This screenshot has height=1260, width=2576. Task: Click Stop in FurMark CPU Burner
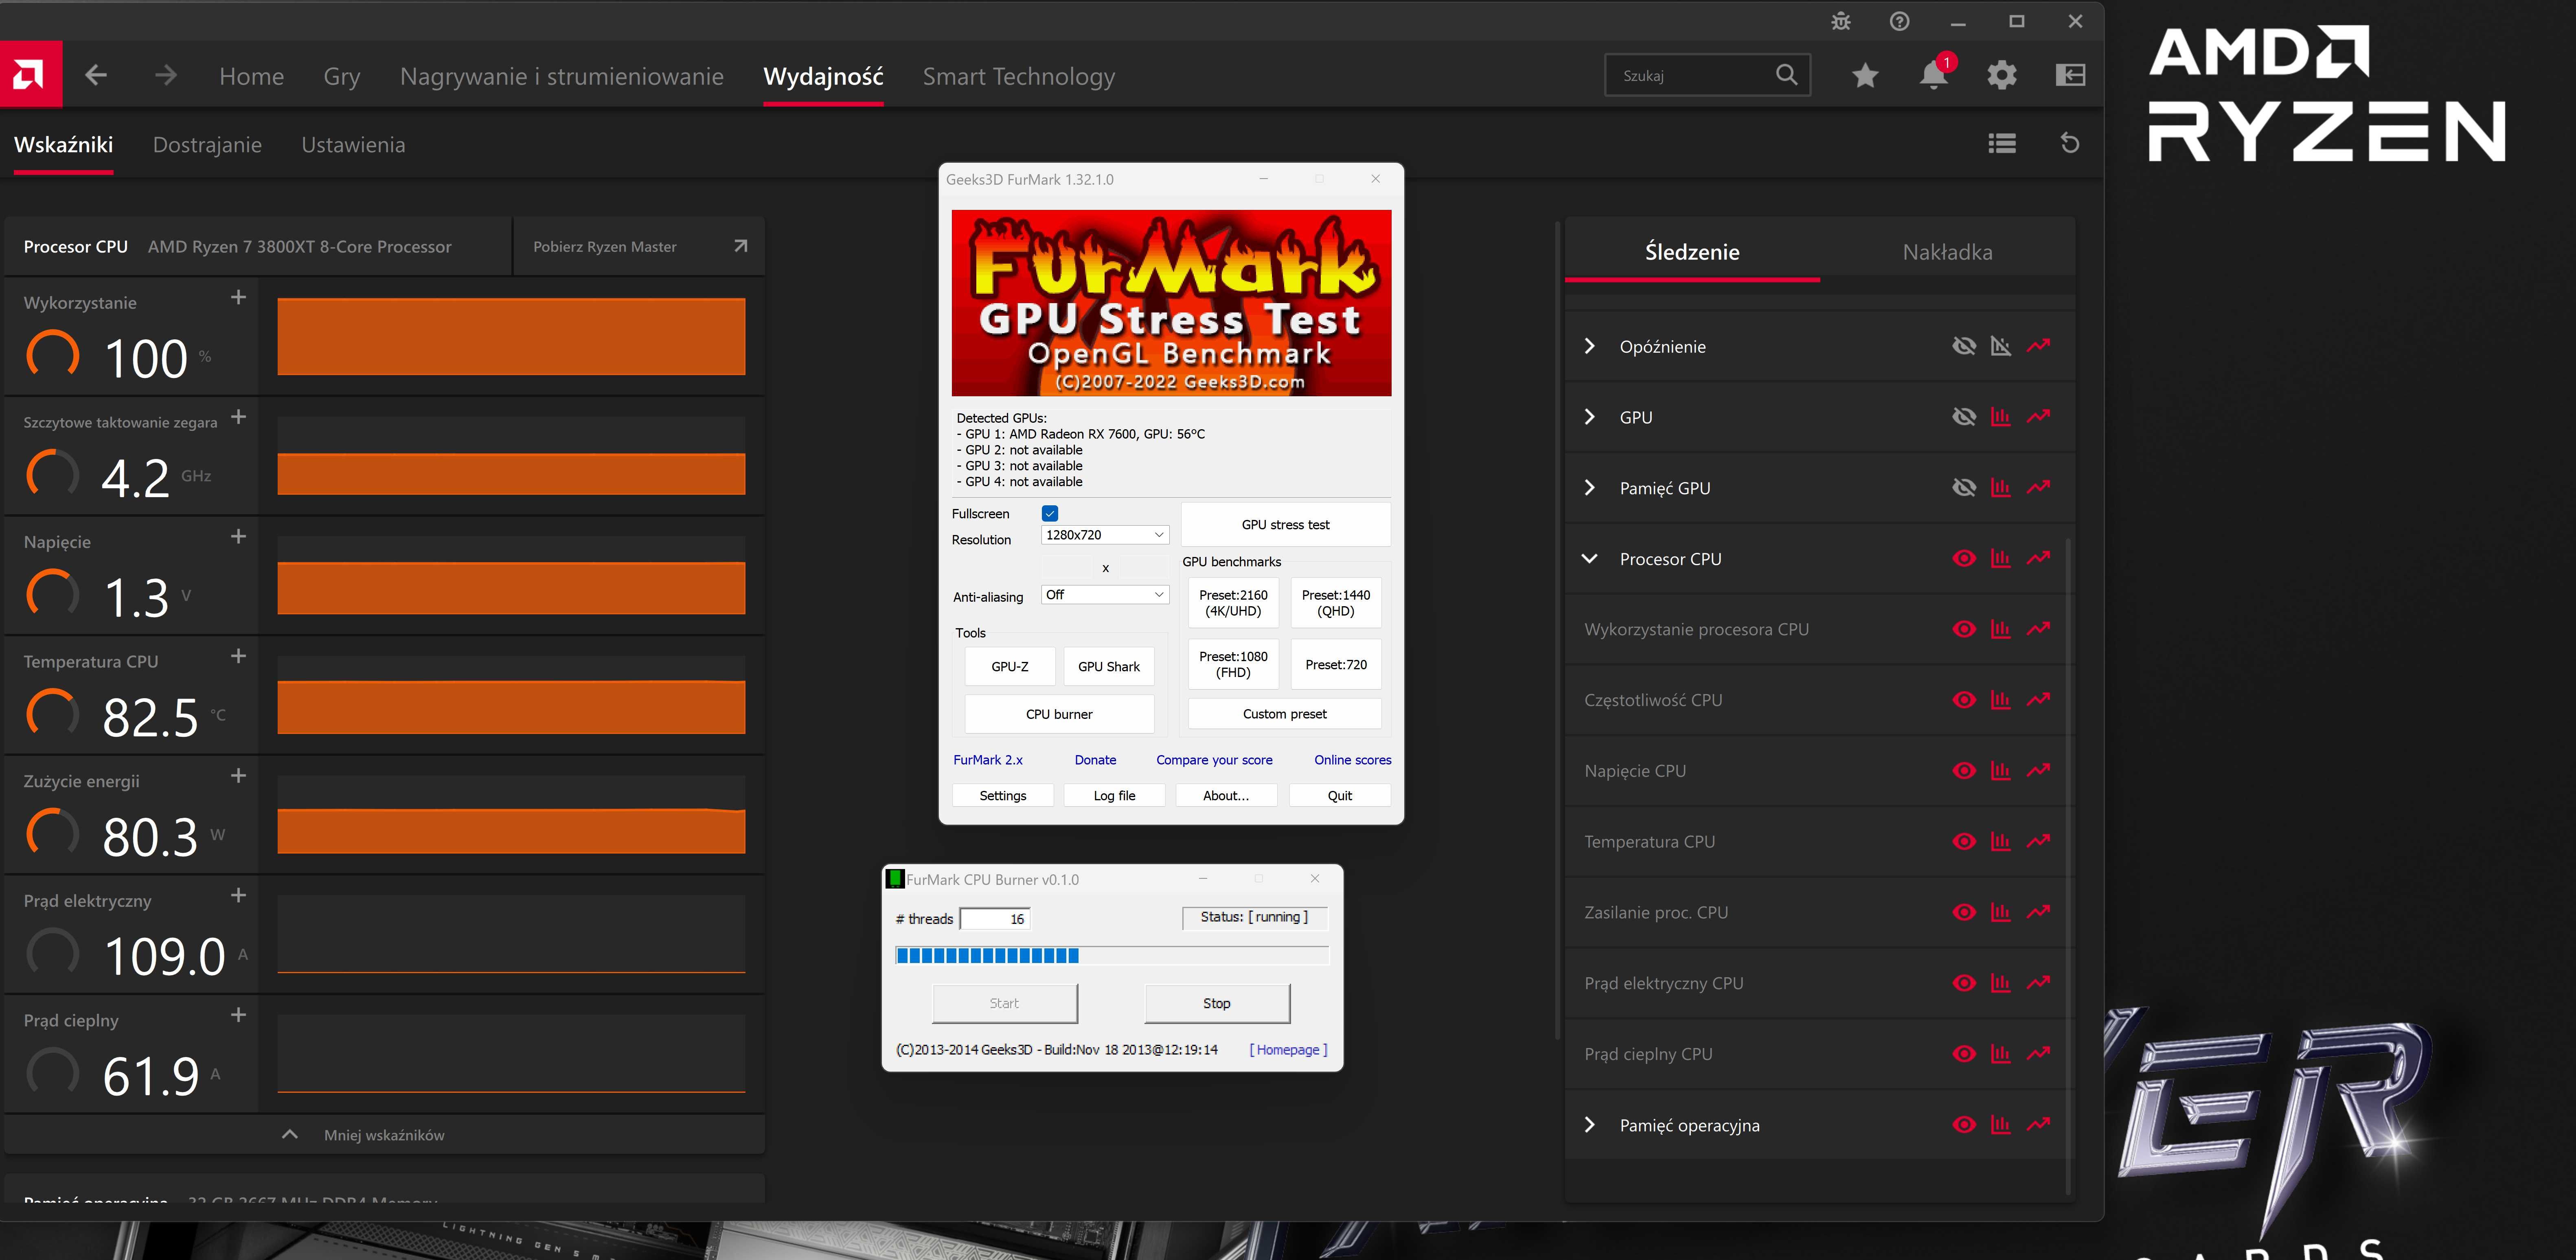1217,1003
